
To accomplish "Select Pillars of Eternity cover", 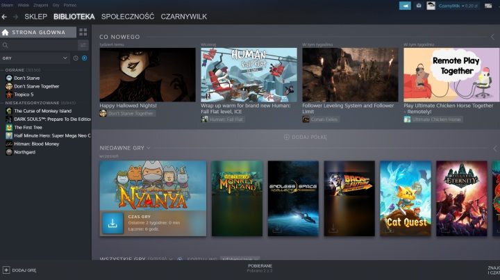I will click(x=461, y=198).
